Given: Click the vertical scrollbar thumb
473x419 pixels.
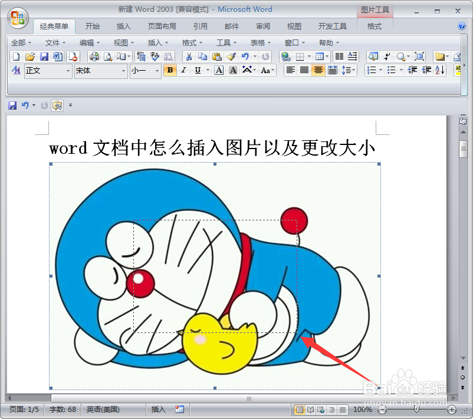Looking at the screenshot, I should tap(463, 149).
